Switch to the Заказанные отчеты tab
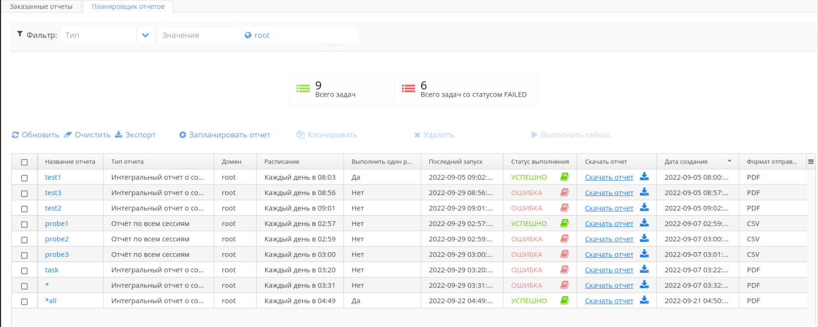818x327 pixels. [x=41, y=7]
